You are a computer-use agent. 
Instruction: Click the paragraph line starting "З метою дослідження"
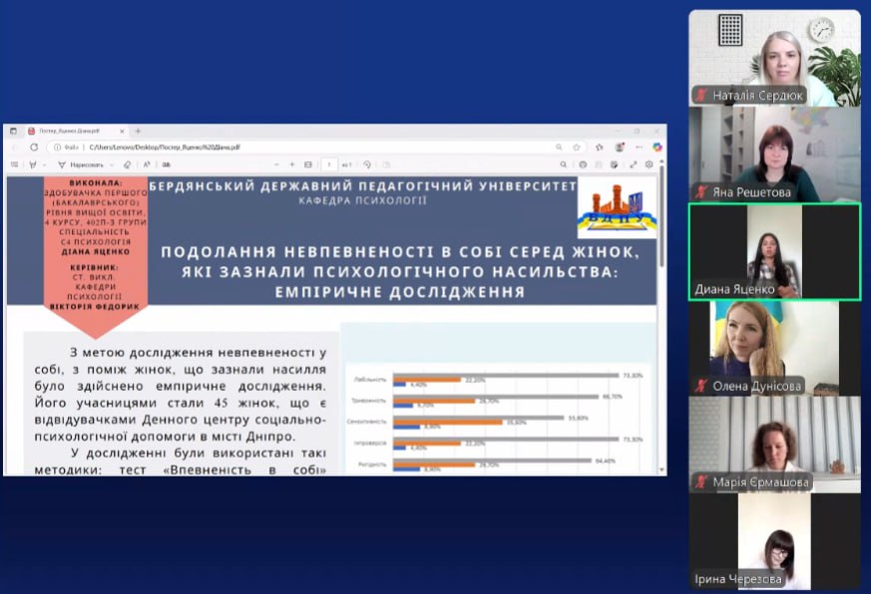click(x=198, y=353)
